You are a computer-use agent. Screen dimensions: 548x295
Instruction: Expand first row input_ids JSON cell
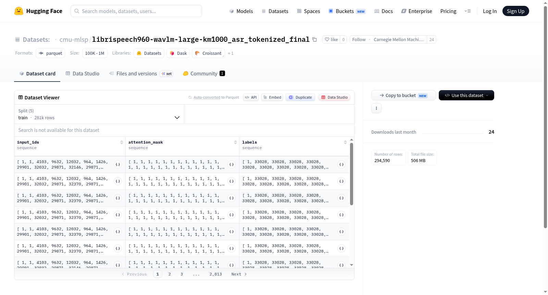118,164
